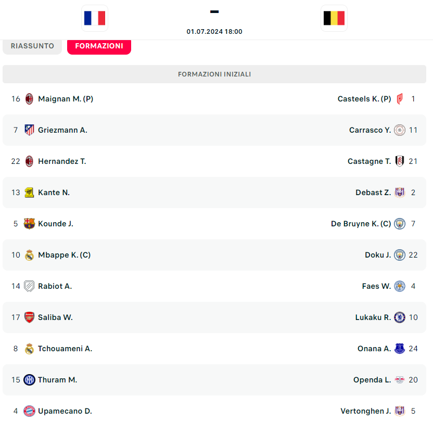Click the club crest beside Casteels
This screenshot has width=433, height=435.
tap(400, 99)
